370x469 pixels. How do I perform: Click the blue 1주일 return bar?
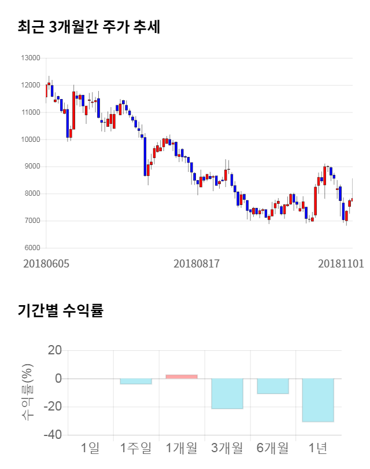(x=136, y=381)
